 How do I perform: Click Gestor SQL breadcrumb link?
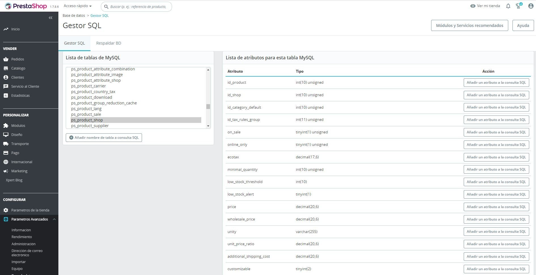coord(99,16)
